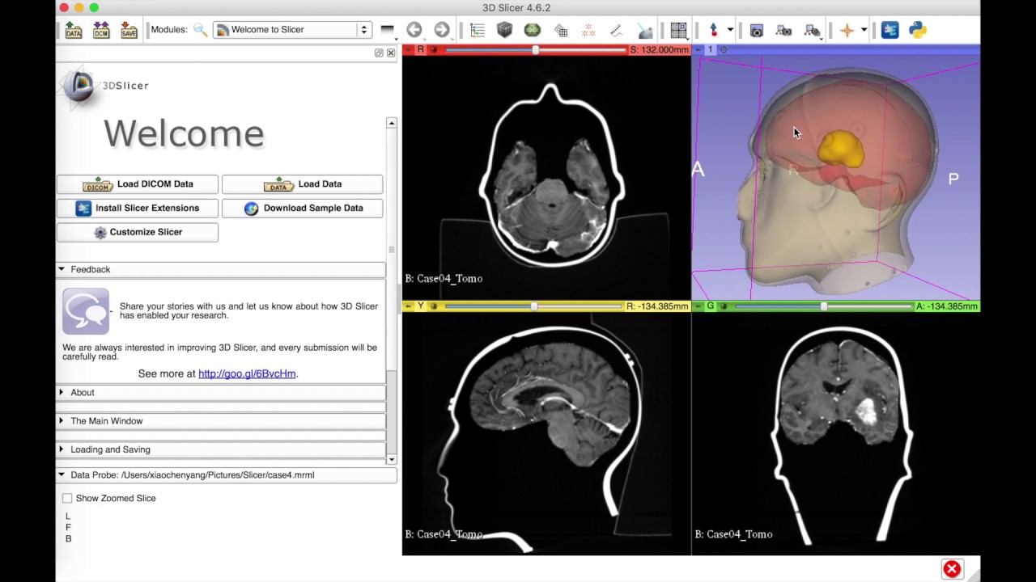Toggle the red slice view pin
The height and width of the screenshot is (582, 1036).
(408, 50)
